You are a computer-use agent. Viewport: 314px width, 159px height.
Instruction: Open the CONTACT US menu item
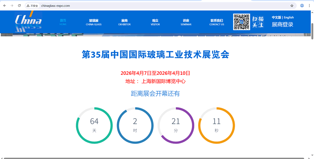[x=217, y=22]
